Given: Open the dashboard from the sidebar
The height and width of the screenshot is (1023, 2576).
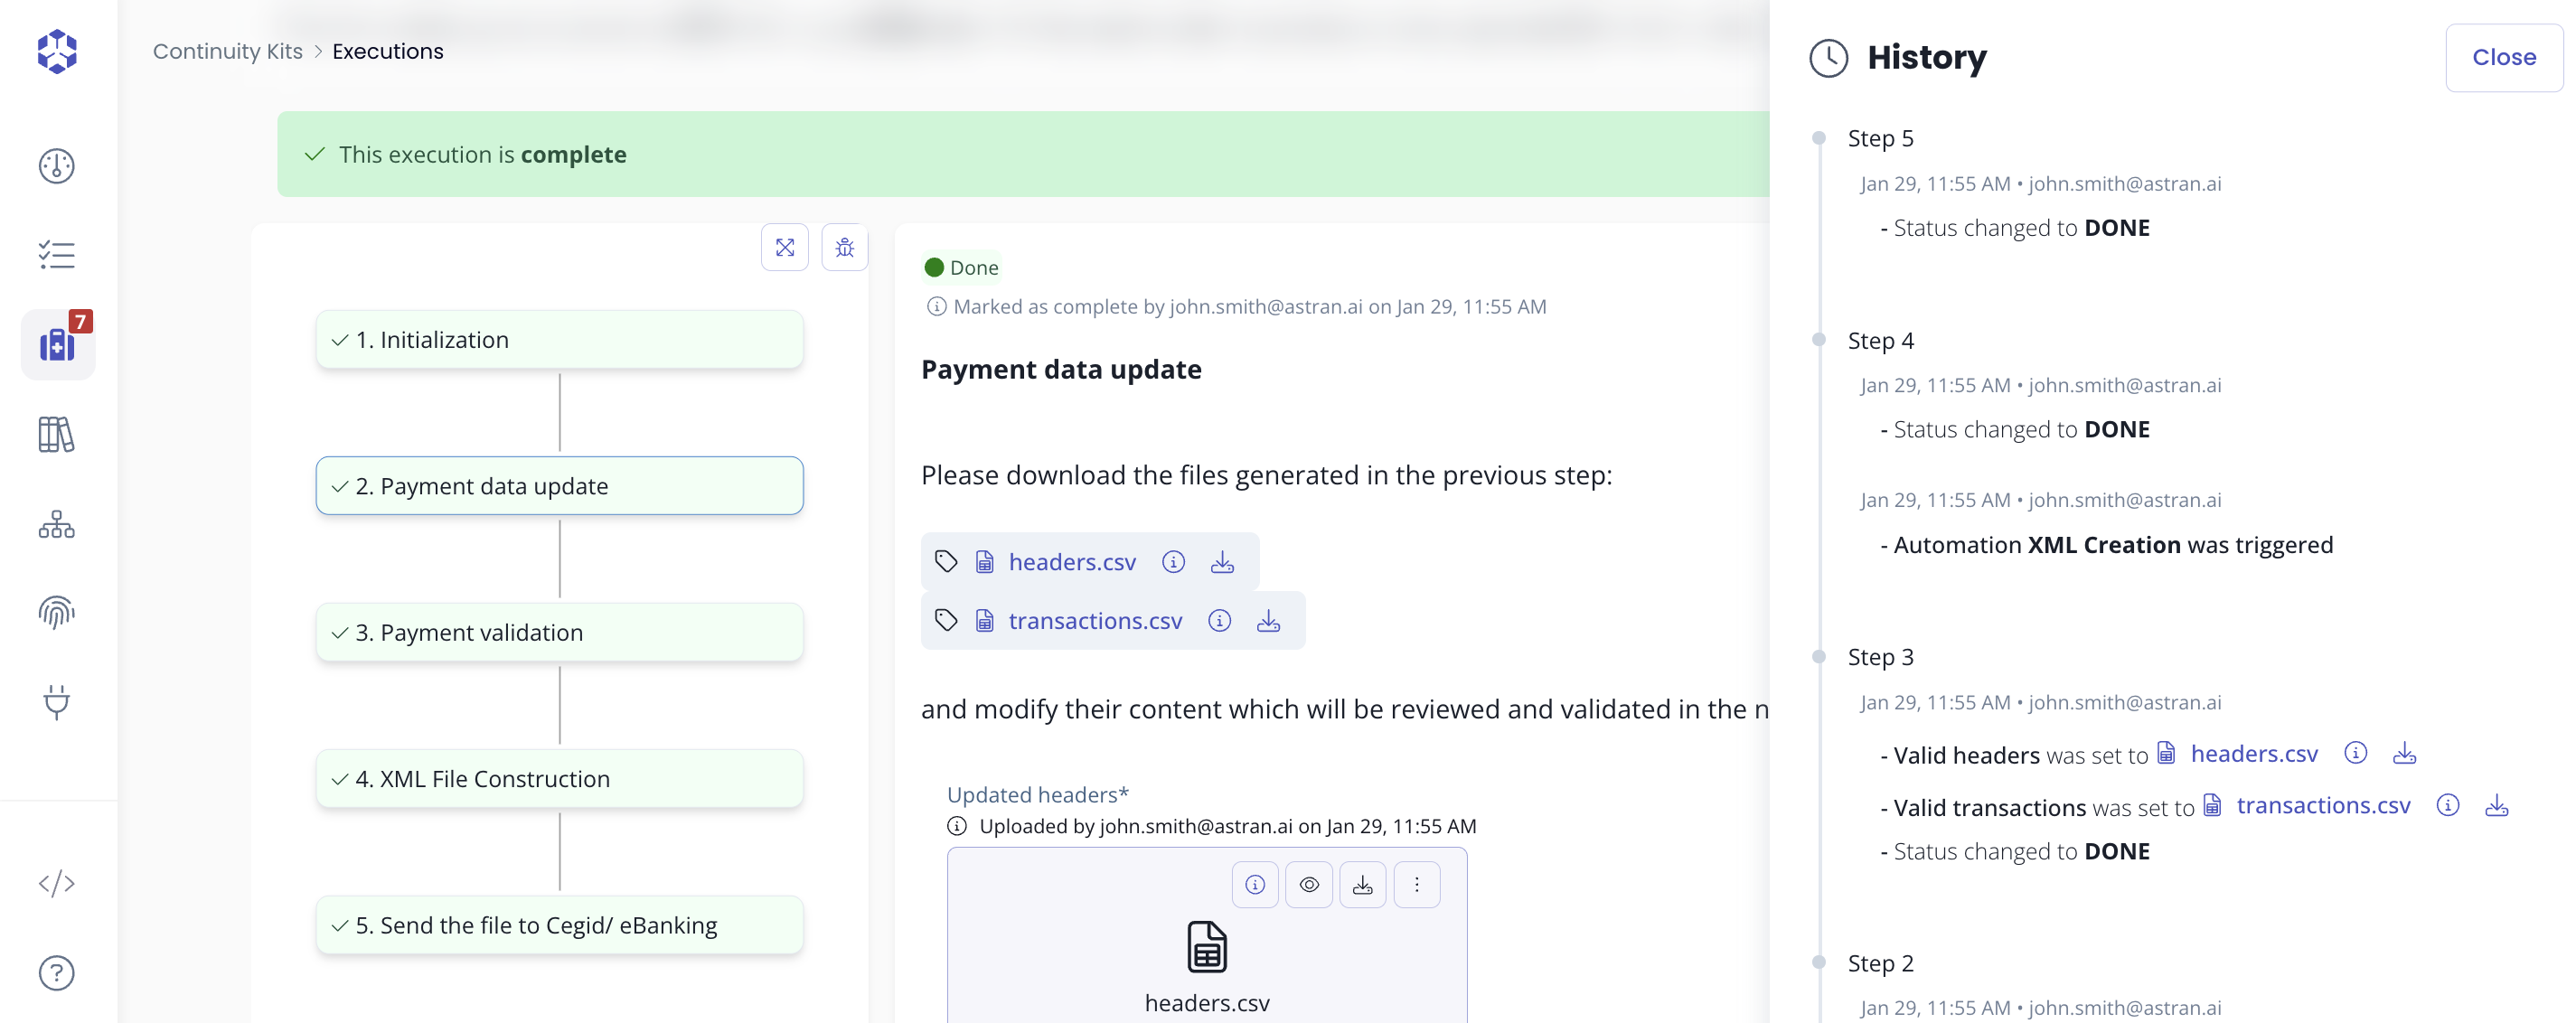Looking at the screenshot, I should click(56, 166).
